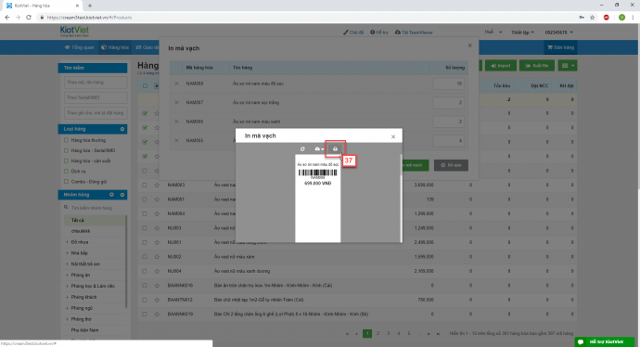
Task: Toggle the Combo - Đóng gói checkbox
Action: [66, 182]
